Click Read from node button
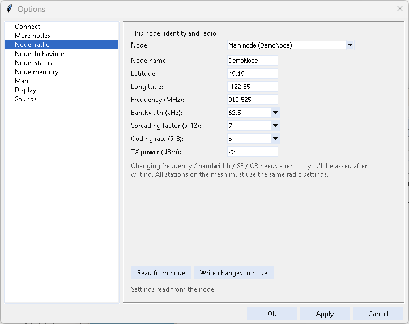Image resolution: width=409 pixels, height=324 pixels. [x=161, y=273]
